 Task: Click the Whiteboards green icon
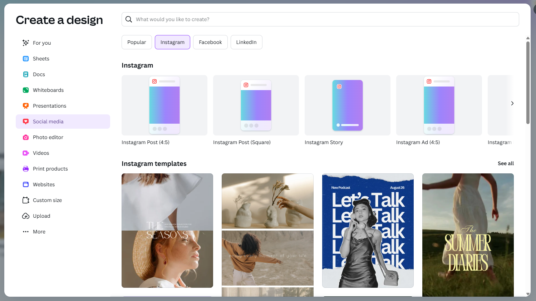[26, 90]
